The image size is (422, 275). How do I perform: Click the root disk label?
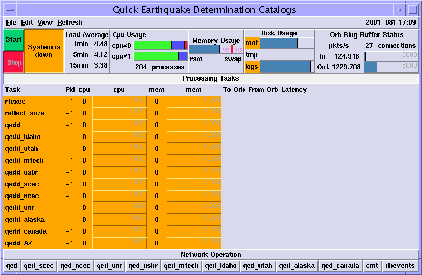pos(252,43)
